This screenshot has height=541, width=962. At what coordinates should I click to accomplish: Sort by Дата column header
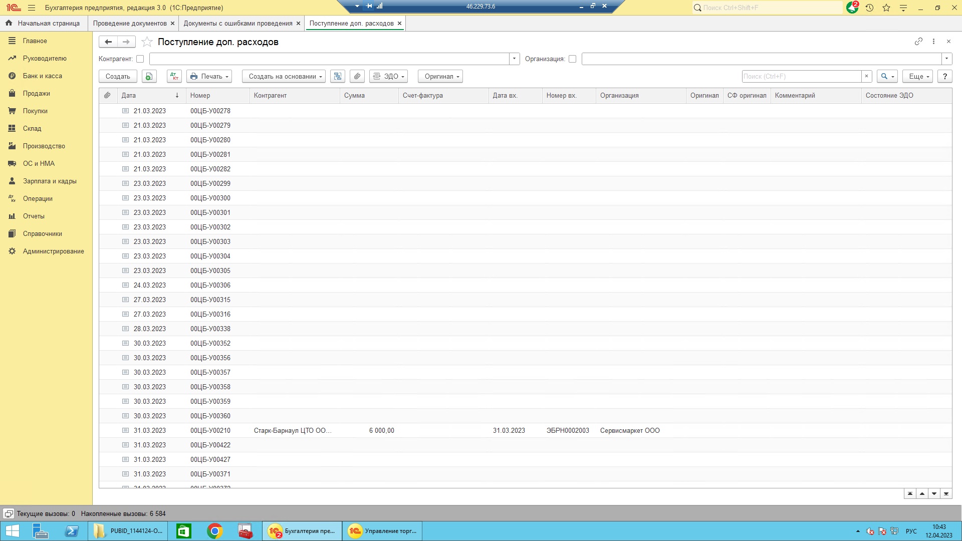point(151,95)
